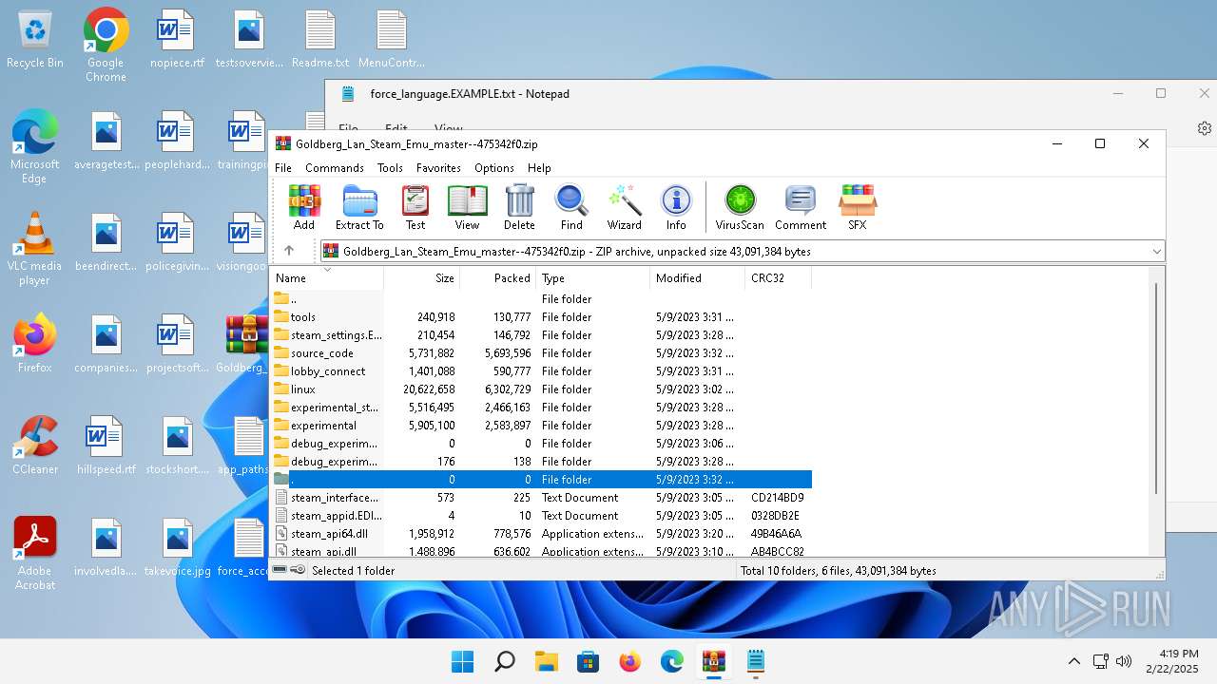Image resolution: width=1217 pixels, height=684 pixels.
Task: Select the lobby_connect folder
Action: pos(541,371)
